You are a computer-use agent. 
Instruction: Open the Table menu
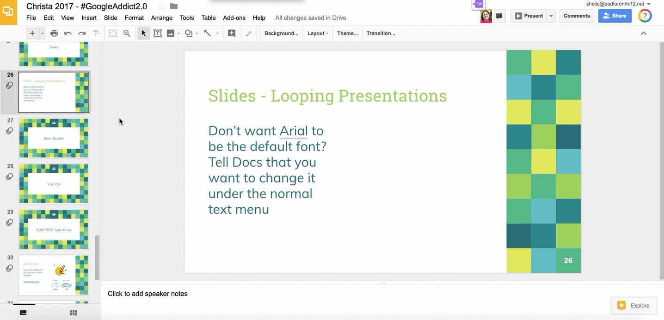(209, 18)
